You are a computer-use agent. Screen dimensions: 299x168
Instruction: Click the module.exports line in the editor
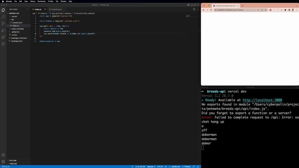[x=50, y=41]
